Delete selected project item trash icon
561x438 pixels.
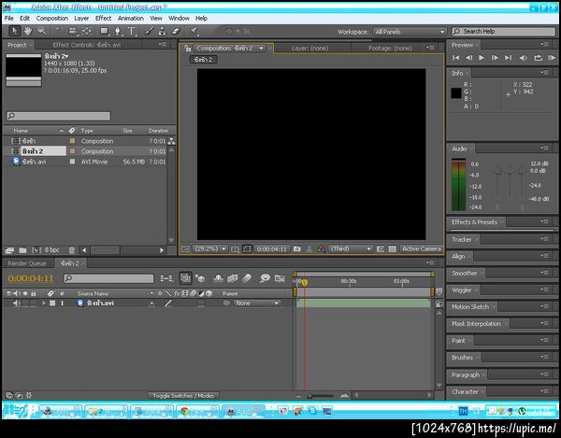[x=72, y=250]
